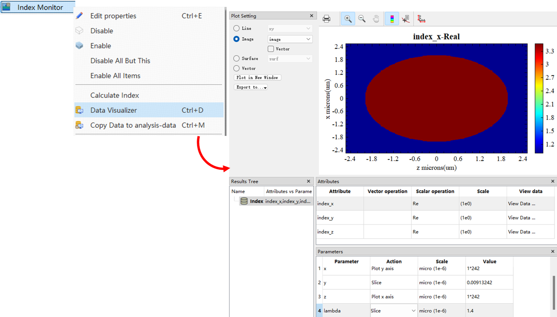The width and height of the screenshot is (557, 317).
Task: Select the Line plot radio button
Action: (x=237, y=28)
